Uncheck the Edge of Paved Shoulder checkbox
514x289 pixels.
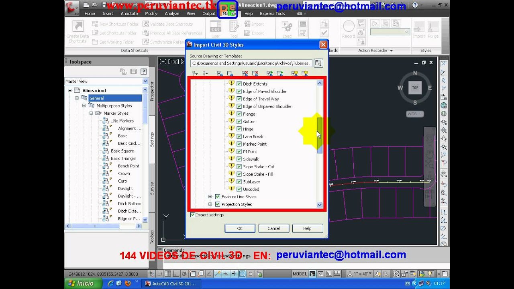tap(239, 92)
